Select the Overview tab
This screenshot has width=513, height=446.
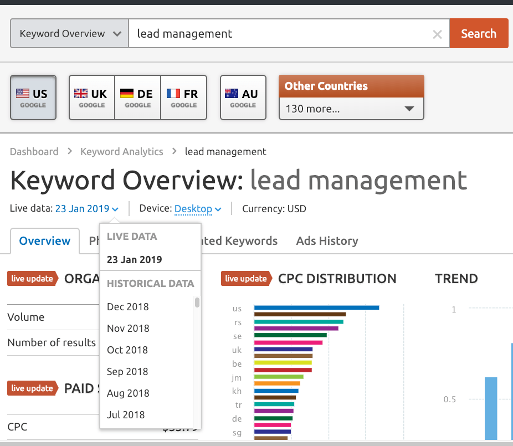45,241
